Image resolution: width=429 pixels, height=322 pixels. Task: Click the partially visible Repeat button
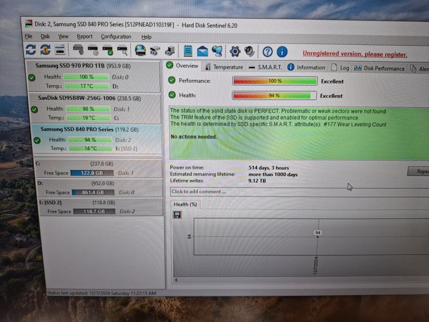pyautogui.click(x=419, y=171)
